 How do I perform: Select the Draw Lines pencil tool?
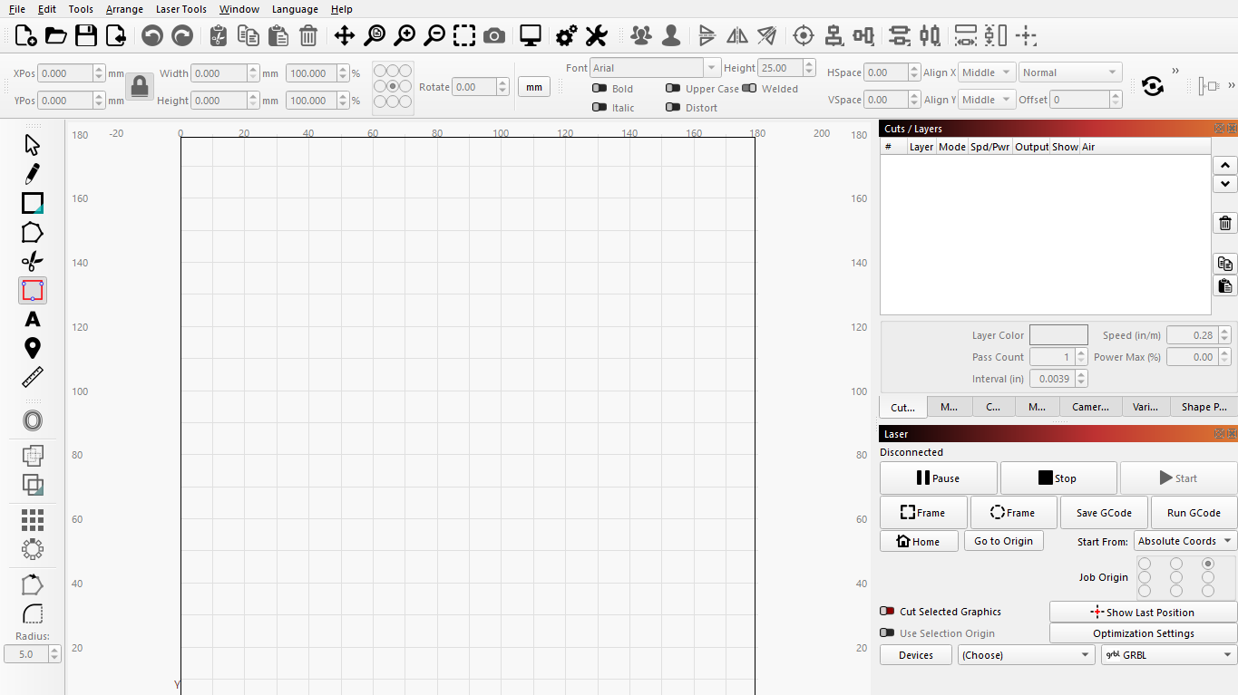click(33, 173)
